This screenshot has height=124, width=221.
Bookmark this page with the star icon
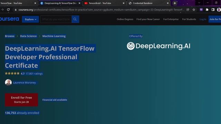point(194,10)
